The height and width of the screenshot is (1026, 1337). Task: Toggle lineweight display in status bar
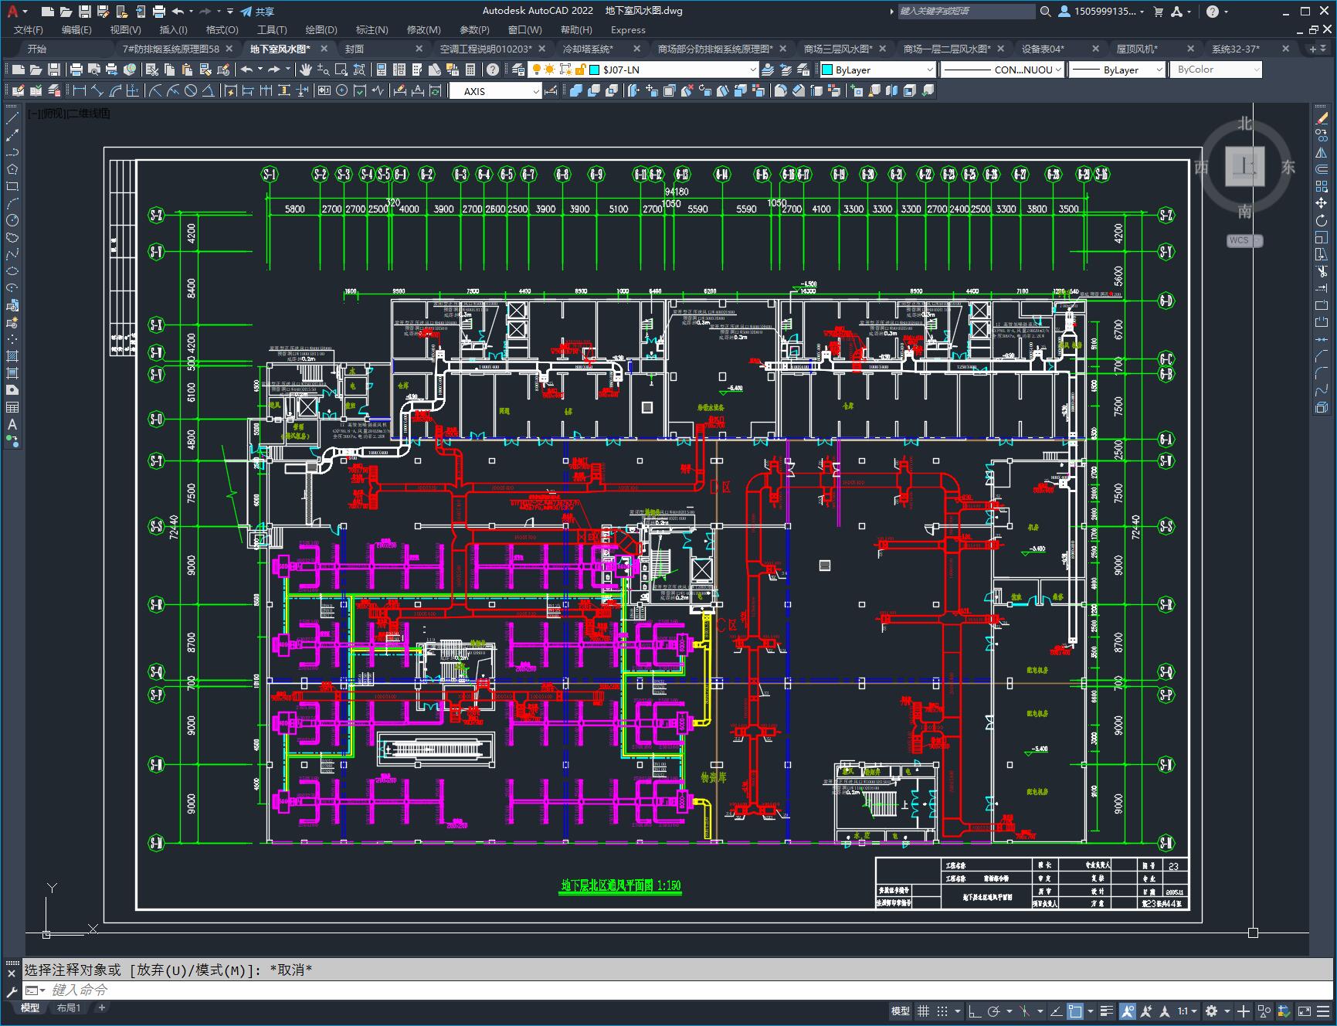1107,1011
